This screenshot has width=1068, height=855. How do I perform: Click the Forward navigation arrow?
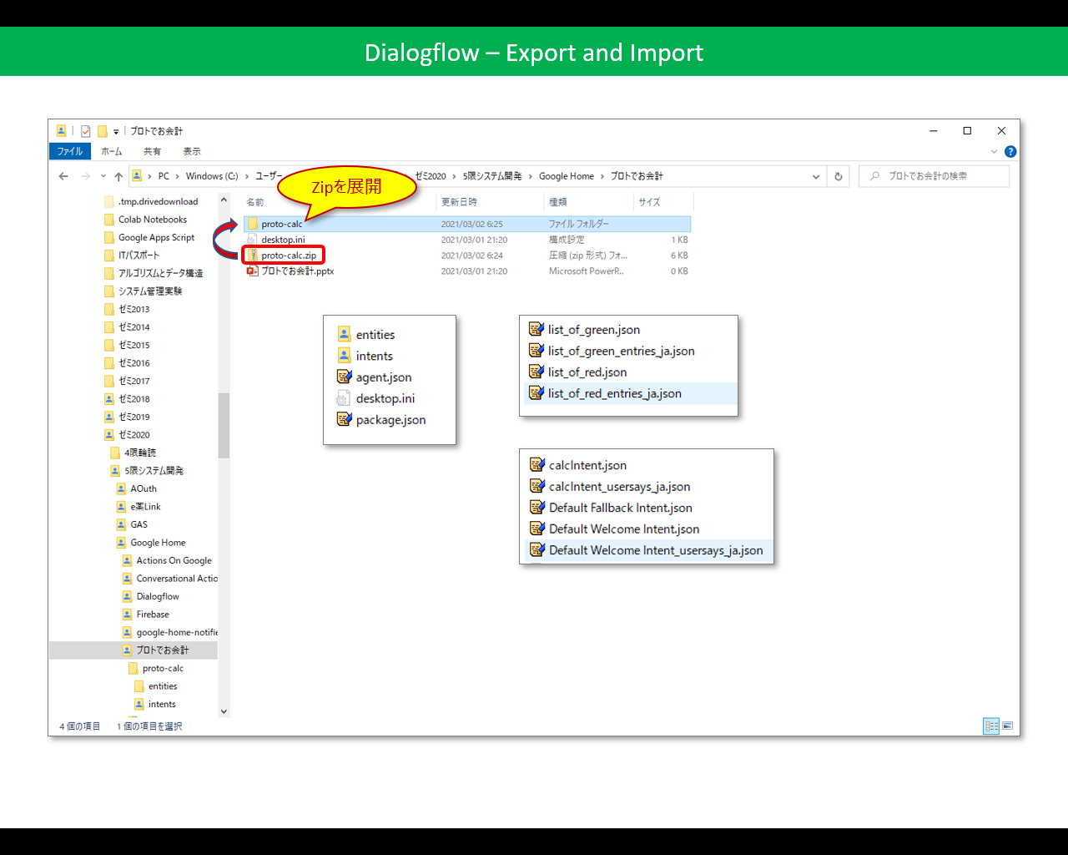coord(85,176)
